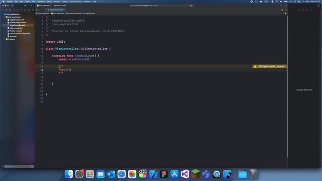Open the File inspector tab
This screenshot has width=322, height=181.
pos(299,10)
